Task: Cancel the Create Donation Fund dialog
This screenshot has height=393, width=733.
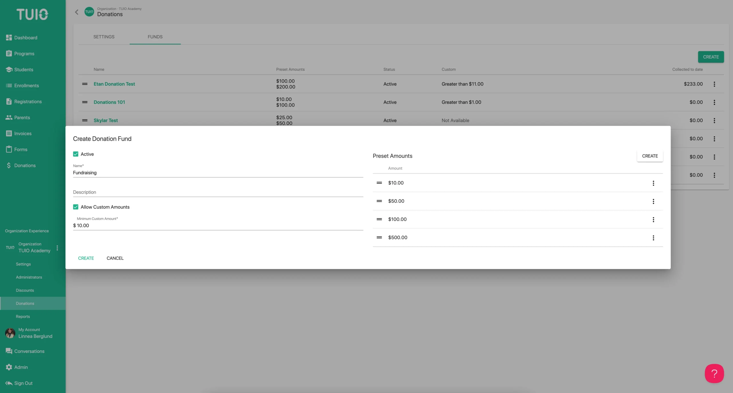Action: 115,258
